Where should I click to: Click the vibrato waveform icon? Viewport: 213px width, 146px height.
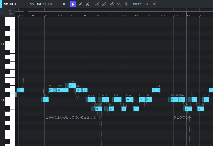tap(119, 4)
